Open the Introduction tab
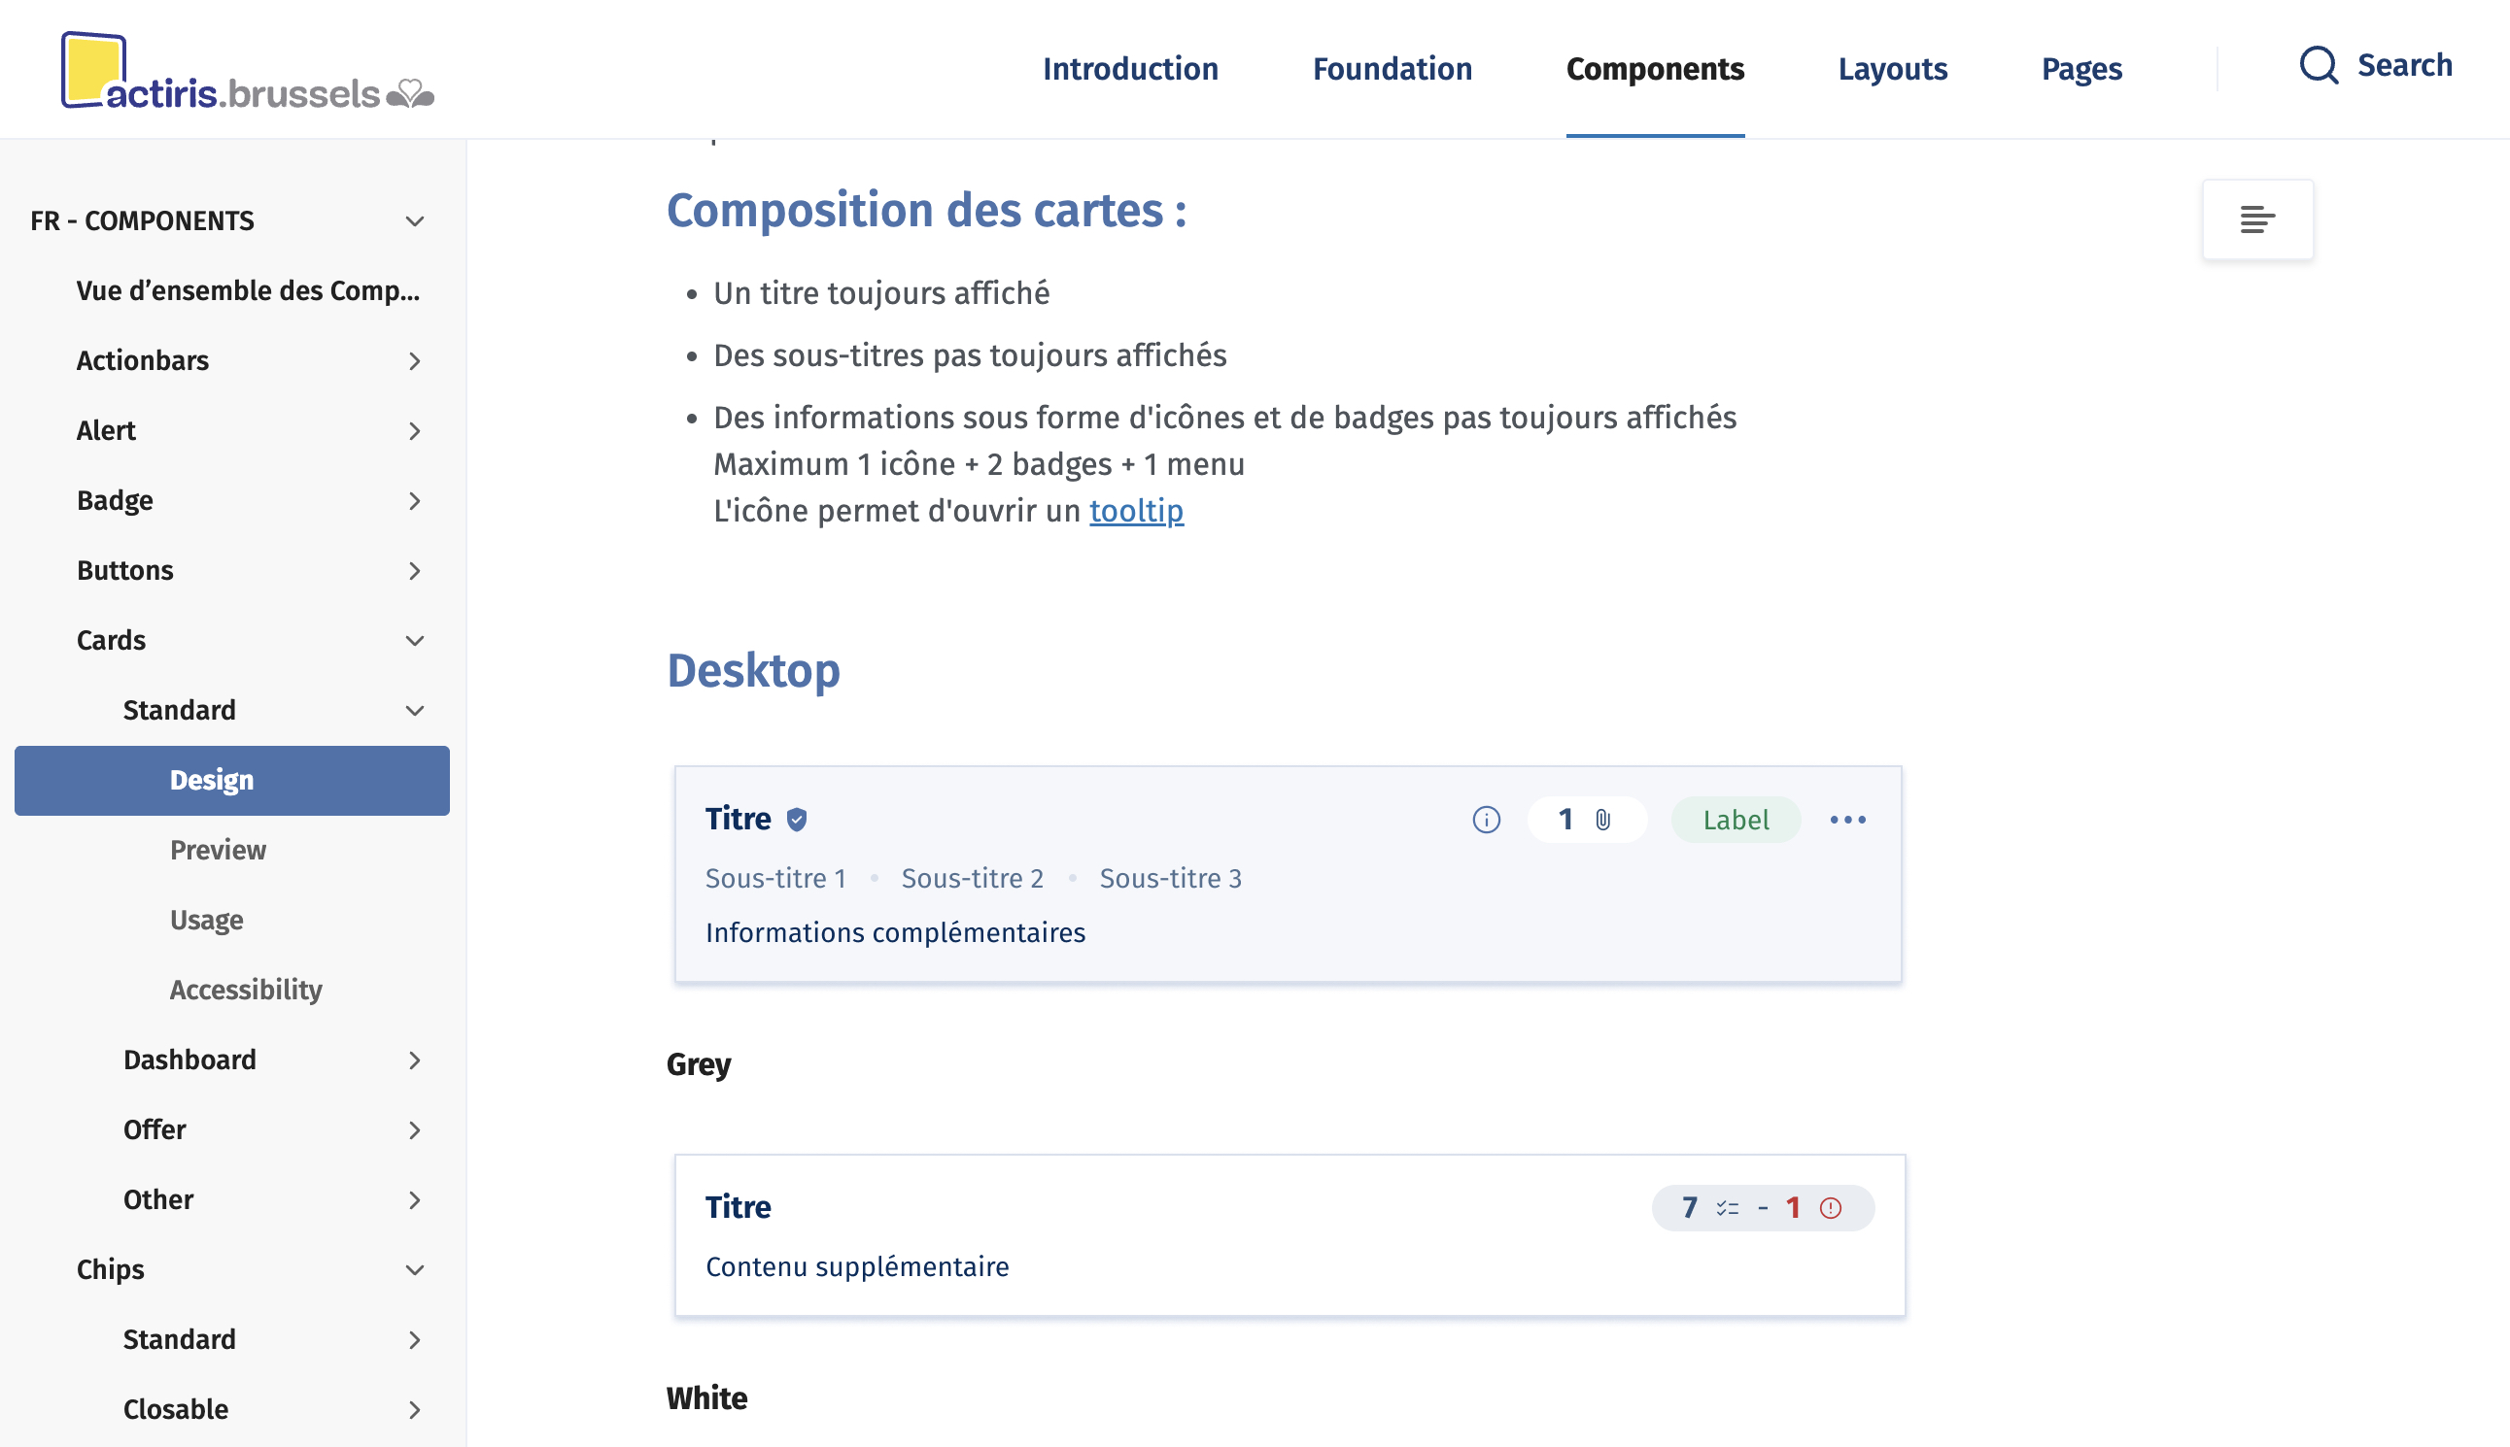 (1130, 69)
